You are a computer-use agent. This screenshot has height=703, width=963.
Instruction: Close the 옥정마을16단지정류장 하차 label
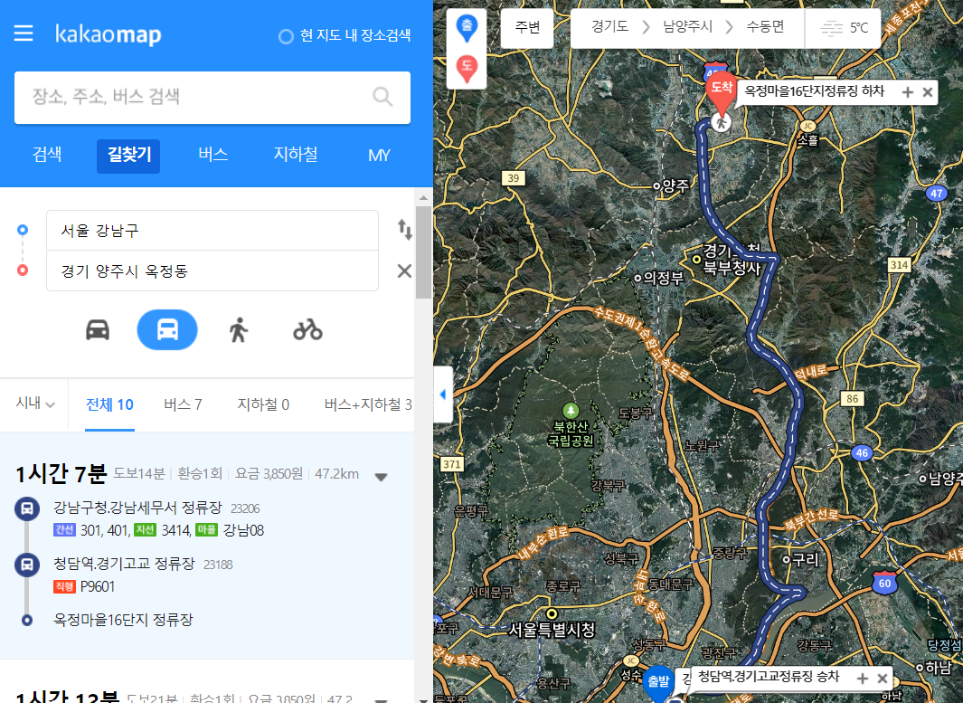tap(928, 92)
